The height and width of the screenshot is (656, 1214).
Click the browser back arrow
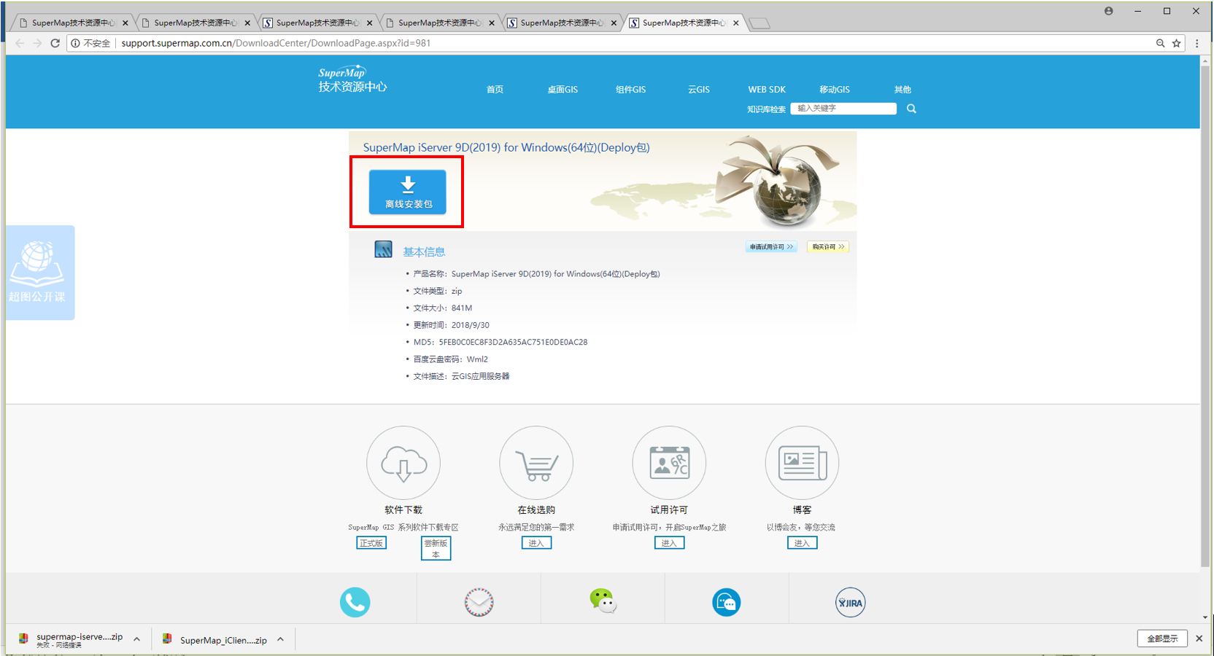(20, 43)
